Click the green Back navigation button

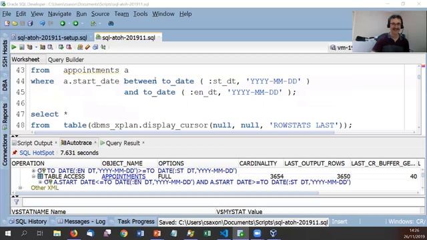pyautogui.click(x=63, y=24)
